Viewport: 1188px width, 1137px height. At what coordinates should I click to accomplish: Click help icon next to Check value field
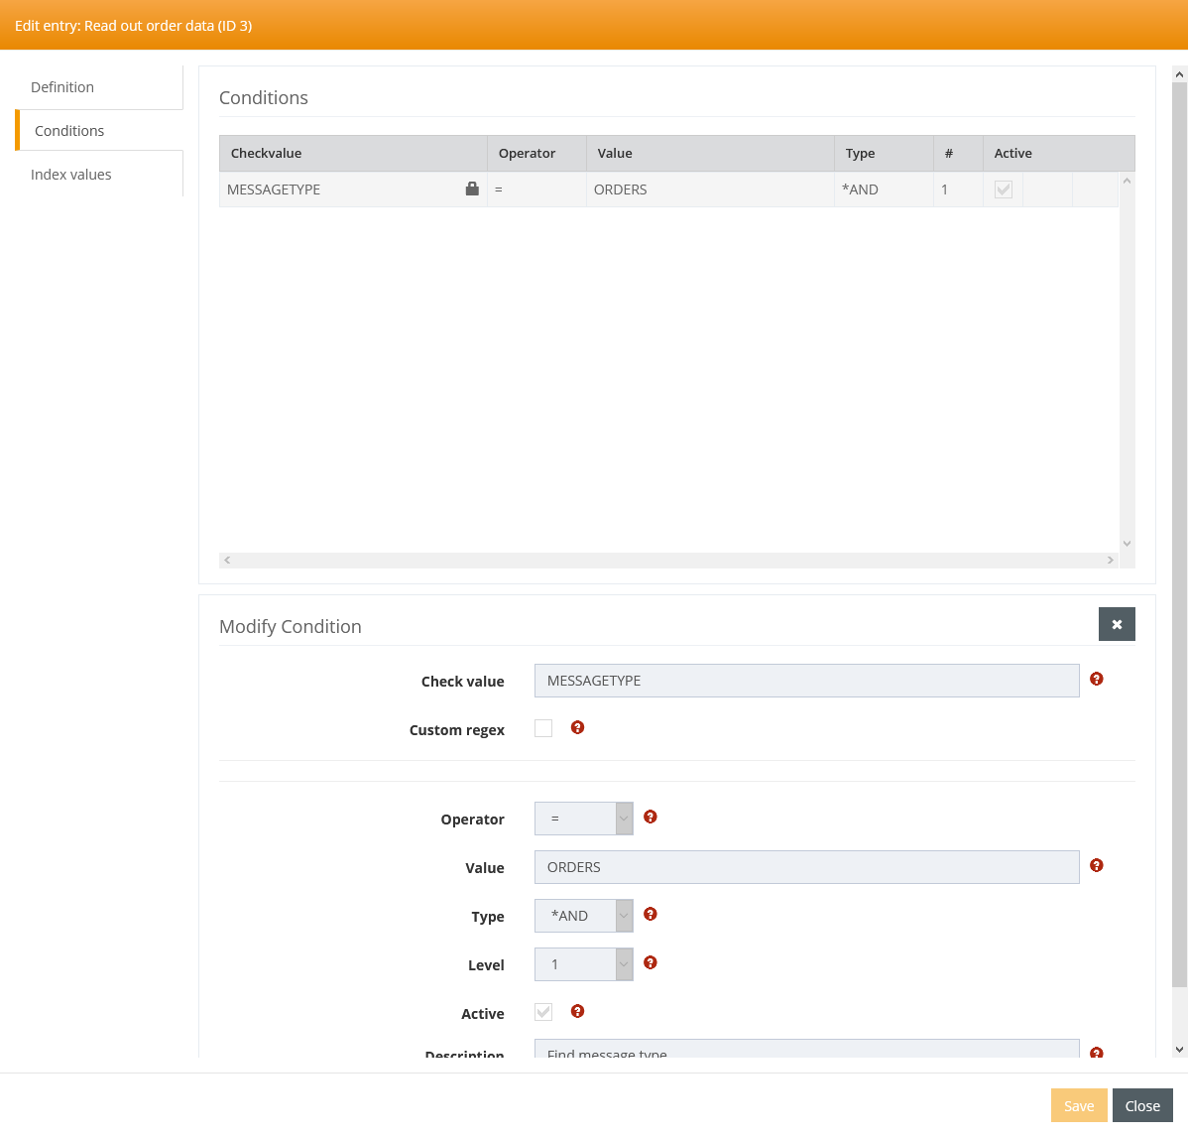[x=1096, y=679]
